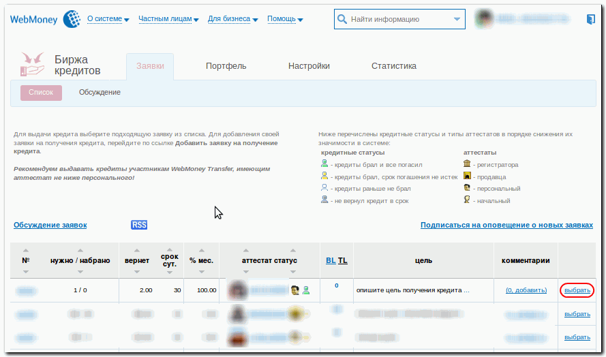Switch to the Заявки tab
Screen dimensions: 606x357
[x=150, y=66]
